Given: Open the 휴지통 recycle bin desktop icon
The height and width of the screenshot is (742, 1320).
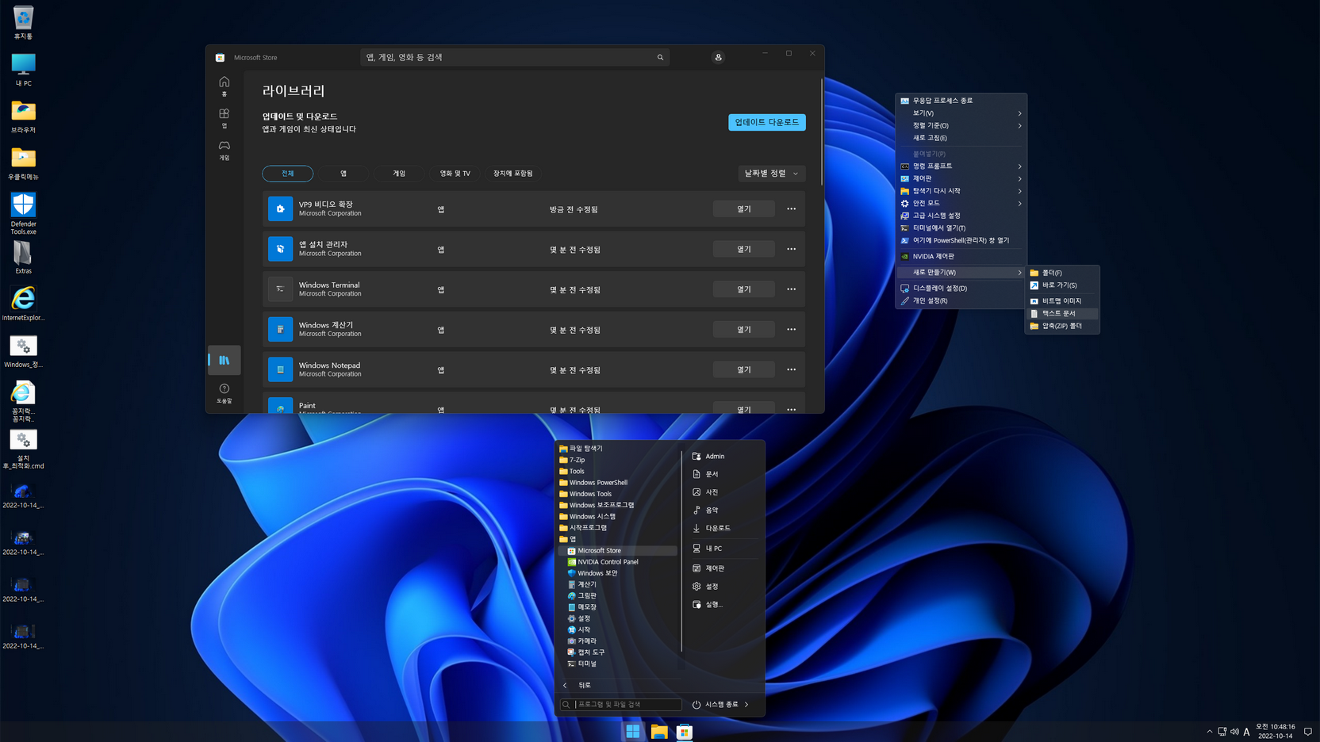Looking at the screenshot, I should (x=23, y=22).
